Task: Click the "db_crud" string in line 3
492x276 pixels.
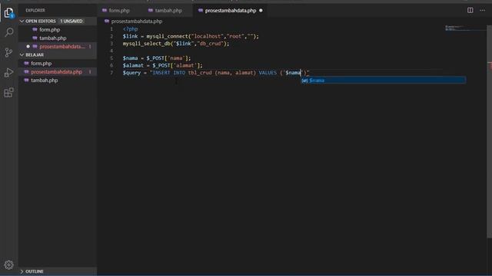Action: pyautogui.click(x=210, y=44)
